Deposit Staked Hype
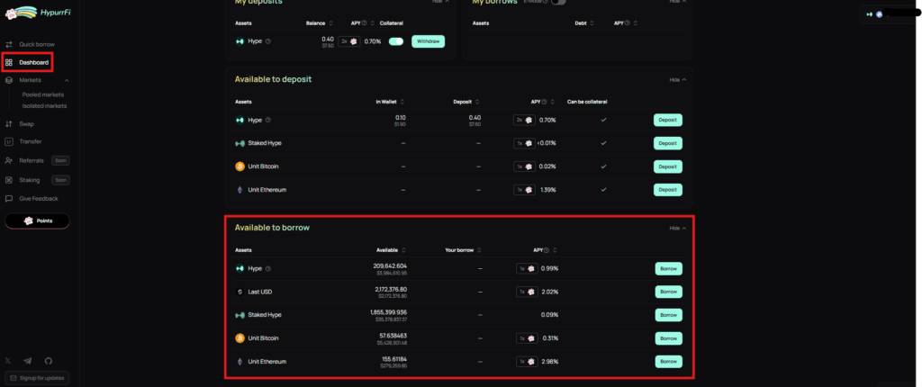922x387 pixels. 668,143
